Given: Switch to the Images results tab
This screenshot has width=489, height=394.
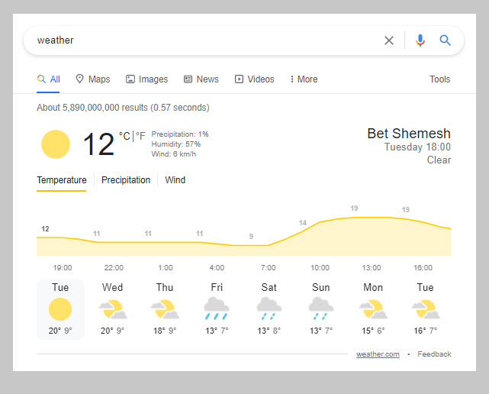Looking at the screenshot, I should 146,79.
